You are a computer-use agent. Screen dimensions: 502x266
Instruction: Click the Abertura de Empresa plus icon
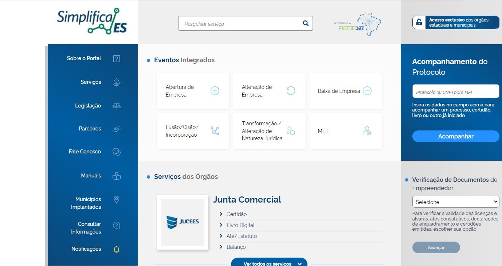click(x=215, y=91)
